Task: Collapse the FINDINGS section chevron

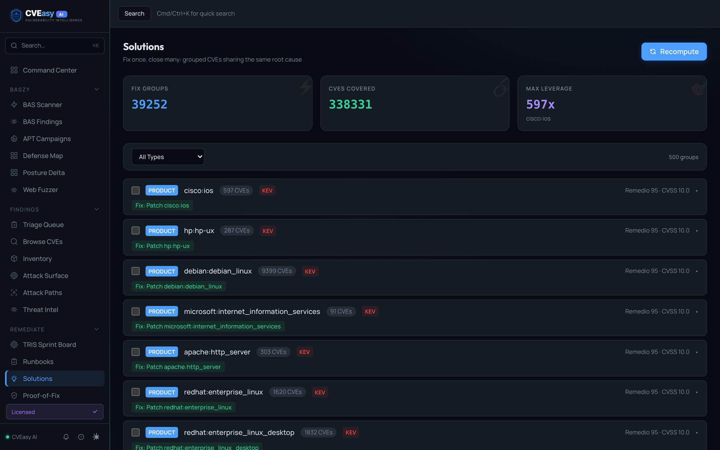Action: (97, 209)
